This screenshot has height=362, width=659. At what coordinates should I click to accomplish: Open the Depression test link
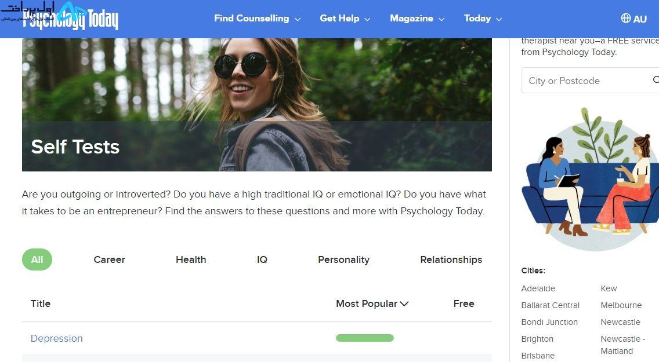coord(57,338)
